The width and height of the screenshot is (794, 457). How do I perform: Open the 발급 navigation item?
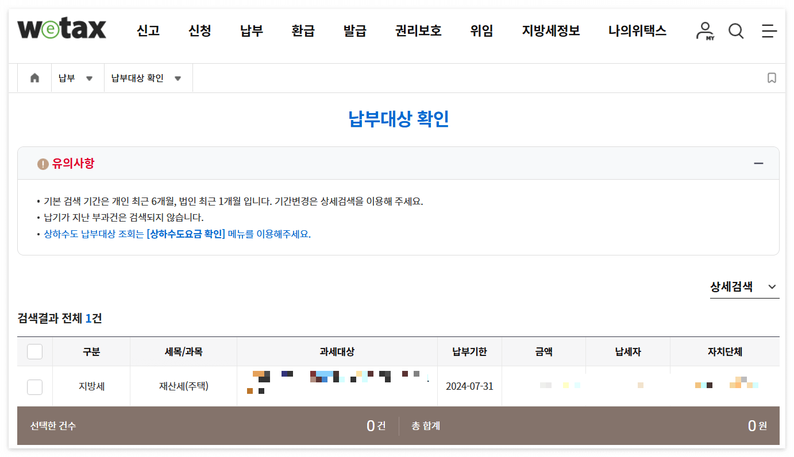tap(354, 31)
